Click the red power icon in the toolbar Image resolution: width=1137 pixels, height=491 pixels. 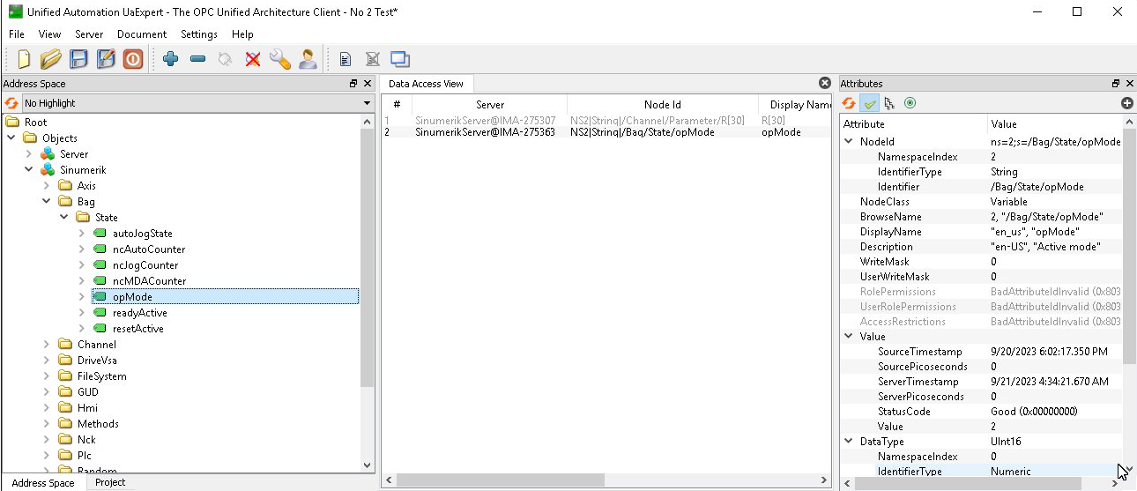[133, 59]
